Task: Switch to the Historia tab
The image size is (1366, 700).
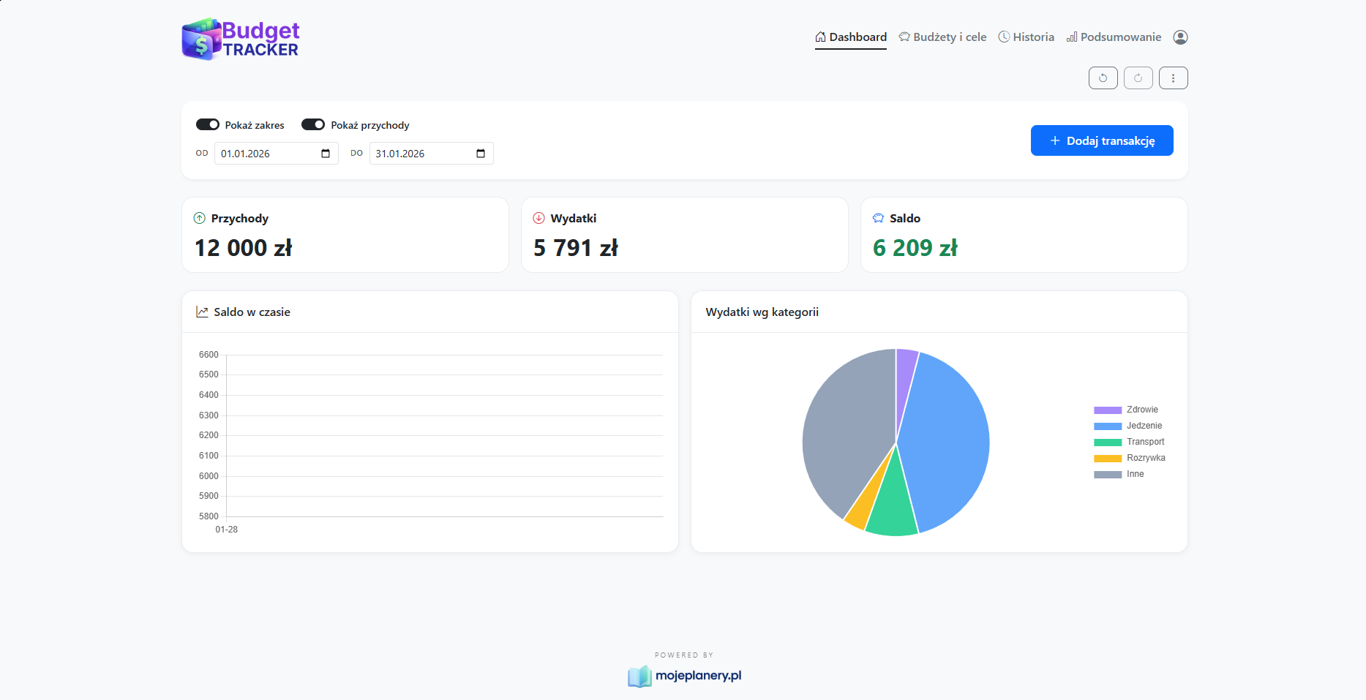Action: (x=1034, y=36)
